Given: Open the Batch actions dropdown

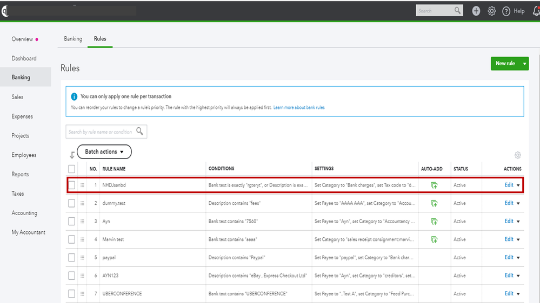Looking at the screenshot, I should [104, 152].
